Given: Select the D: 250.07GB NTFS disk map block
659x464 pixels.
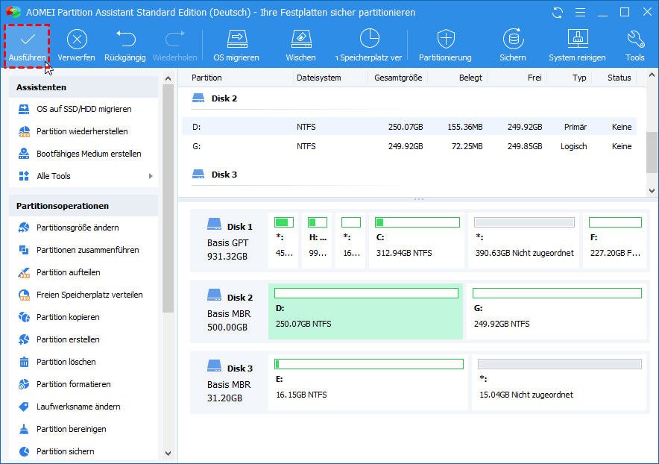Looking at the screenshot, I should tap(365, 311).
